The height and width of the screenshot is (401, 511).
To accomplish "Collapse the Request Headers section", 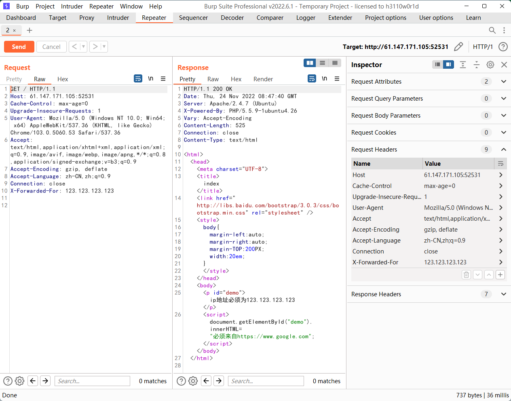I will point(503,150).
